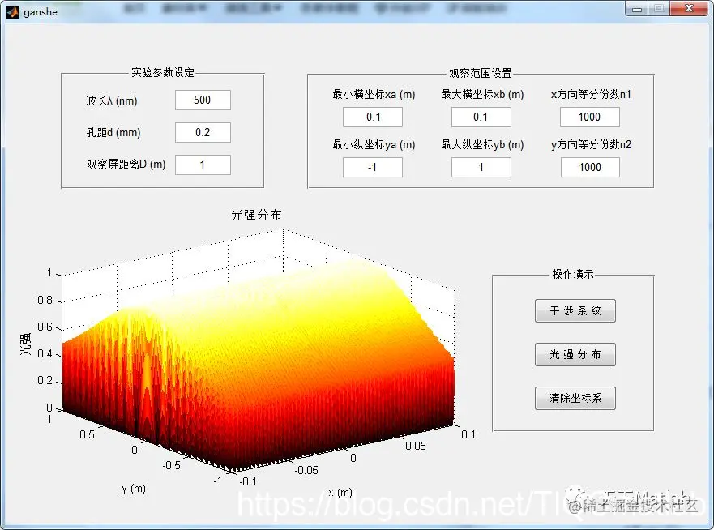This screenshot has height=530, width=714.
Task: Select the 最小纵坐标ya field showing -1
Action: [x=371, y=167]
